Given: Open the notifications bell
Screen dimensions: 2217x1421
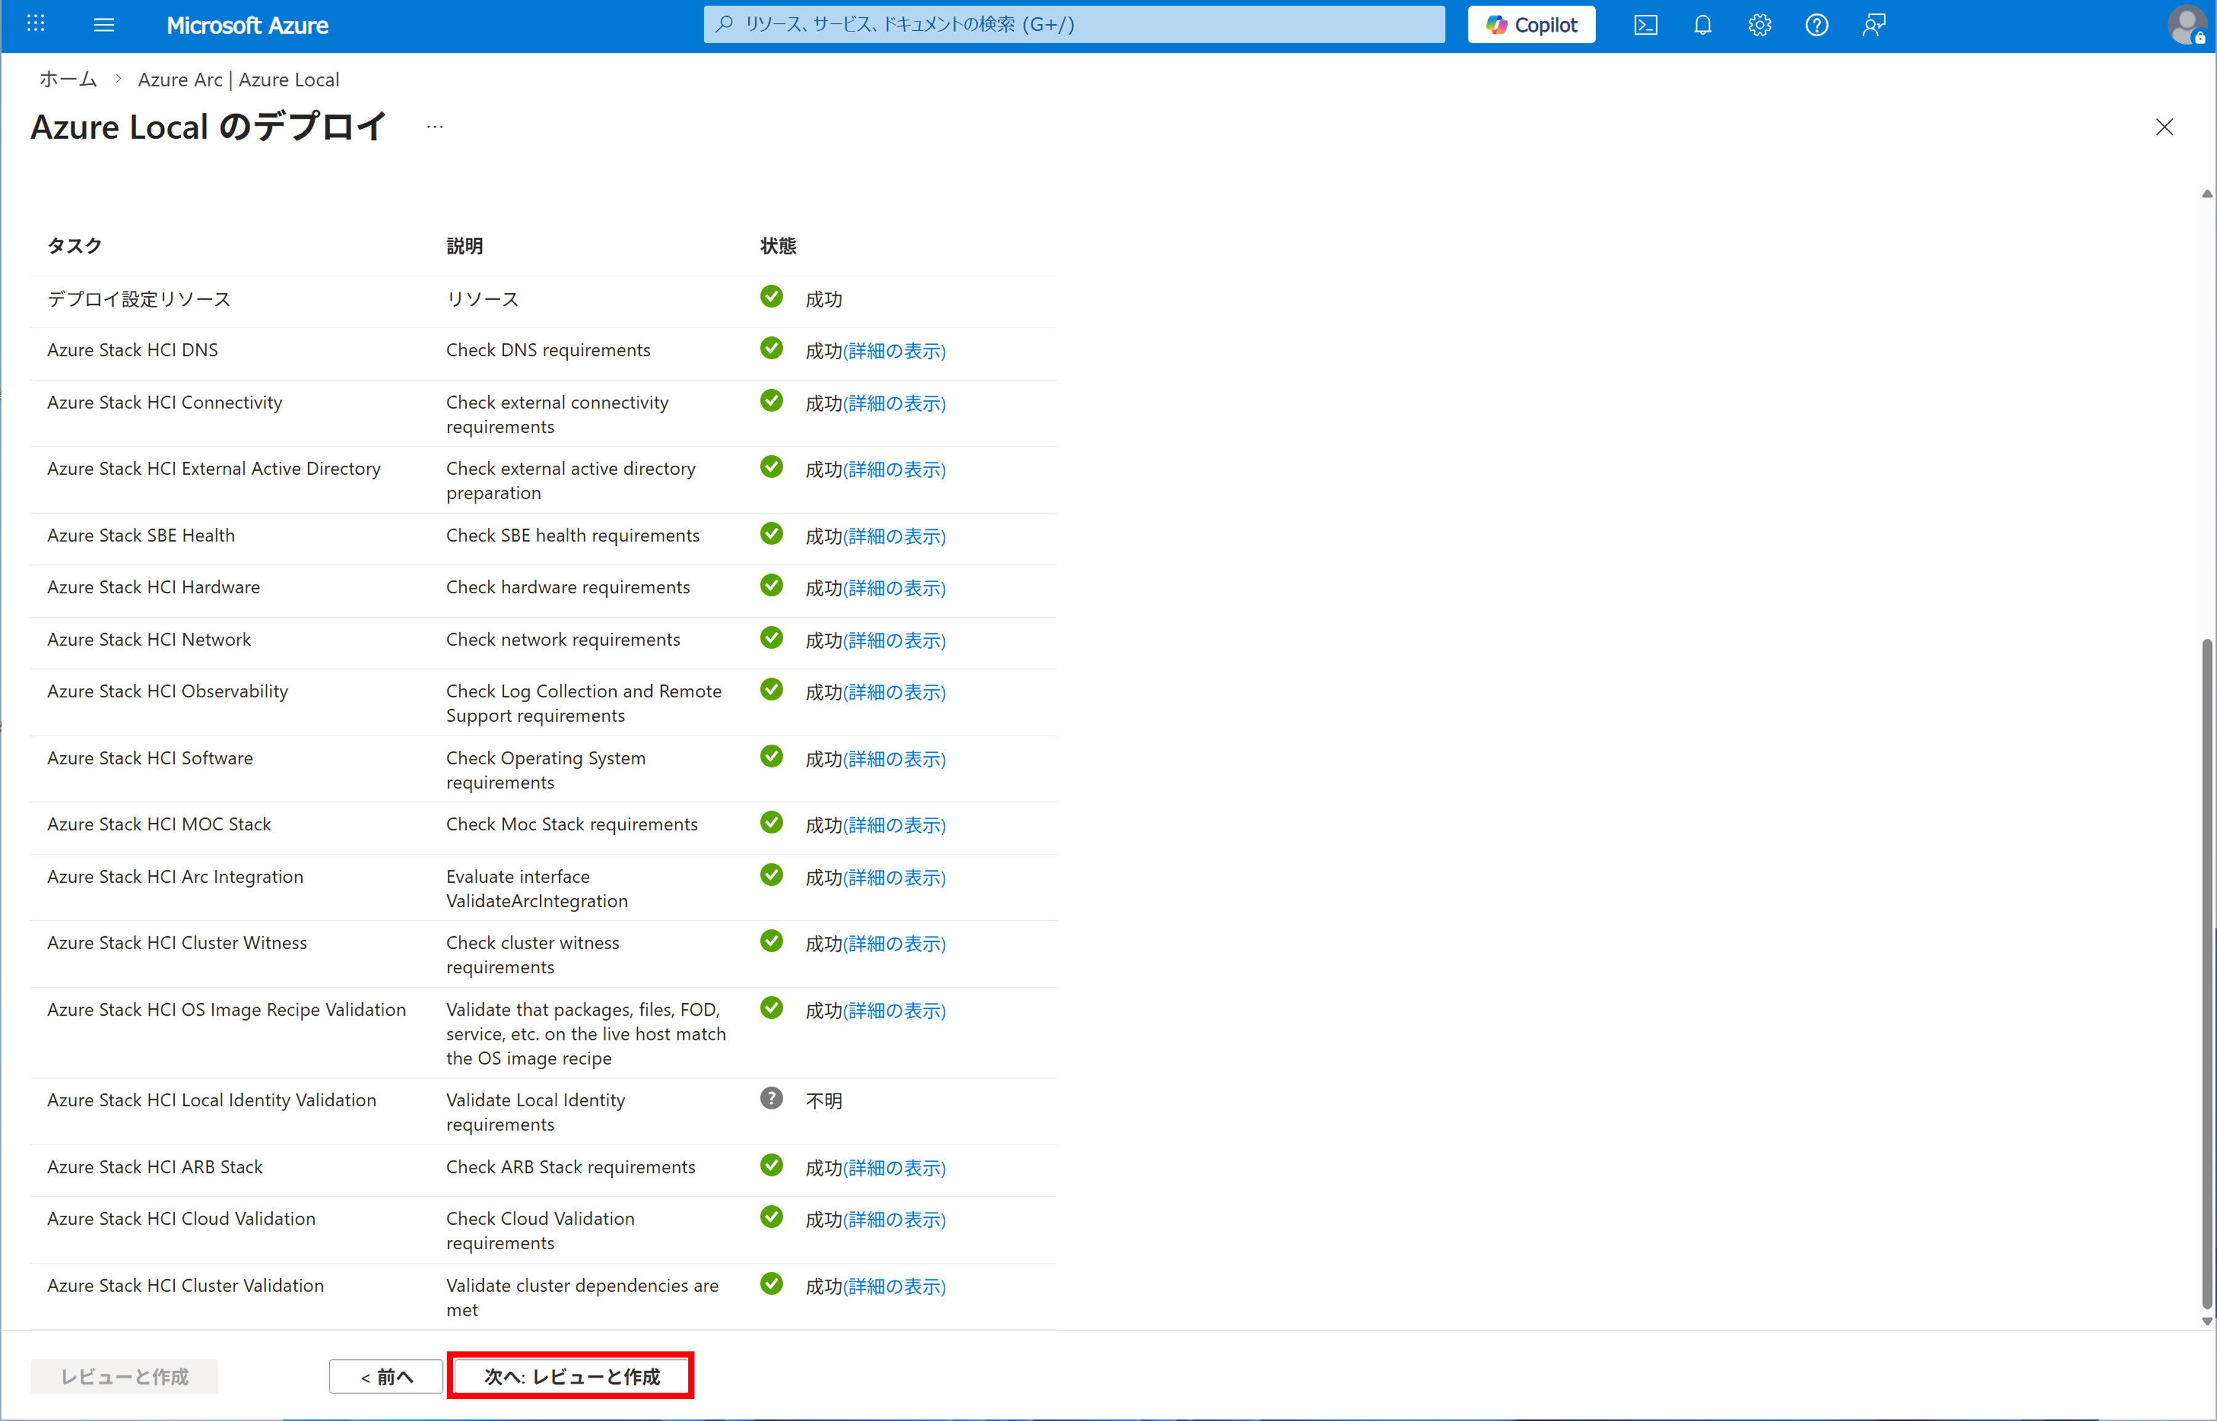Looking at the screenshot, I should pos(1702,25).
